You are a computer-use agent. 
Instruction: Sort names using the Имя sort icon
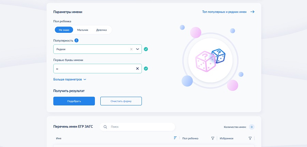pos(175,138)
